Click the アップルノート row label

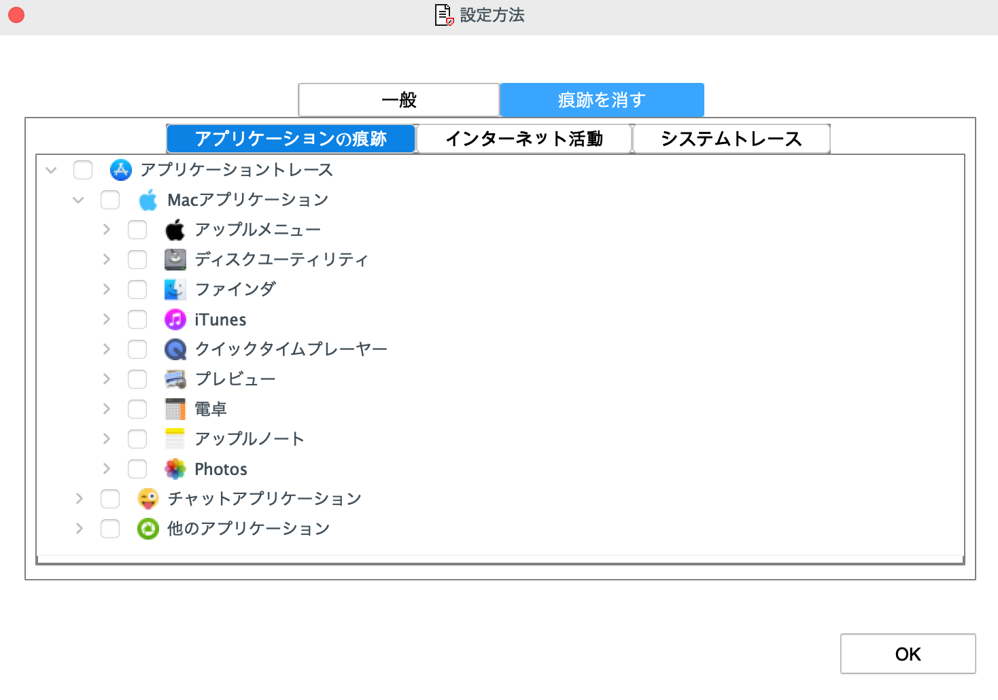click(x=249, y=439)
